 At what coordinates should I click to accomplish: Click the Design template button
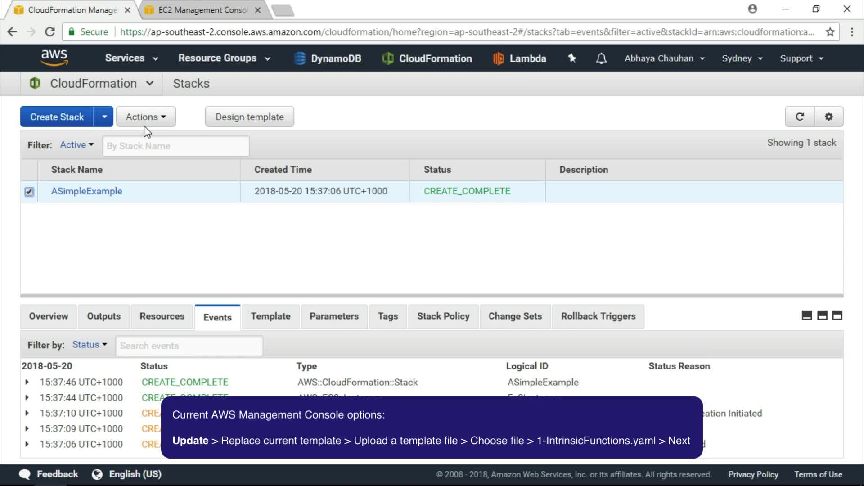coord(249,117)
